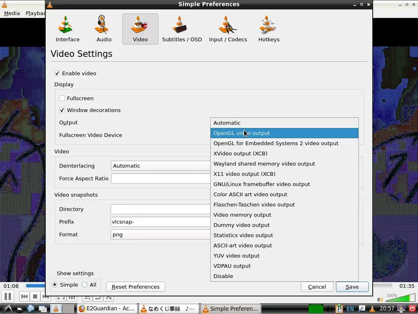Click the VLC playback progress bar
The height and width of the screenshot is (314, 418).
coord(35,286)
